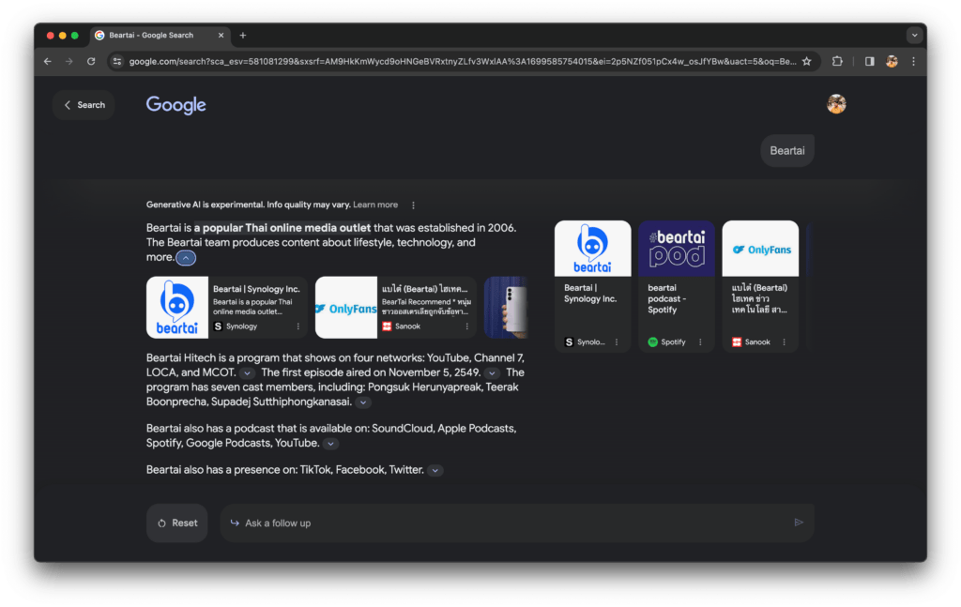
Task: Focus the 'Ask a follow up' field
Action: pos(517,524)
